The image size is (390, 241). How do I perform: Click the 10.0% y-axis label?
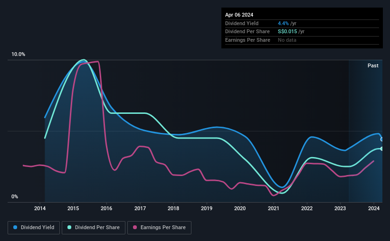coord(18,55)
